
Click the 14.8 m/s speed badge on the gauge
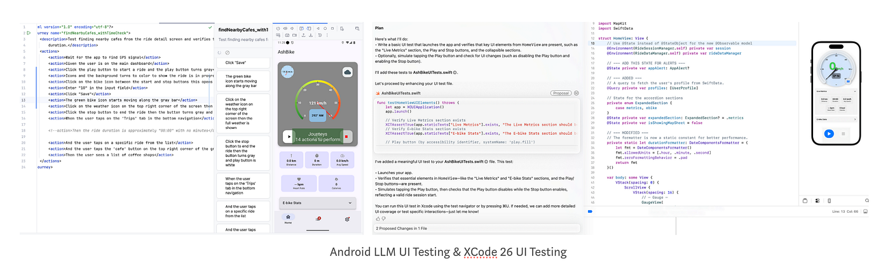287,72
